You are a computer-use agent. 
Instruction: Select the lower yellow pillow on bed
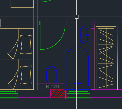(26, 75)
